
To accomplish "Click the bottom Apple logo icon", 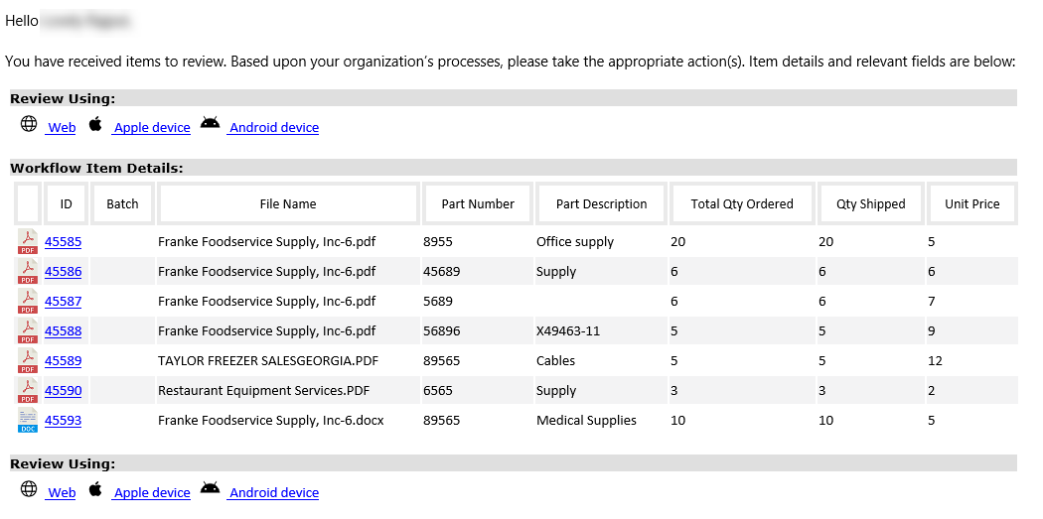I will click(x=95, y=489).
